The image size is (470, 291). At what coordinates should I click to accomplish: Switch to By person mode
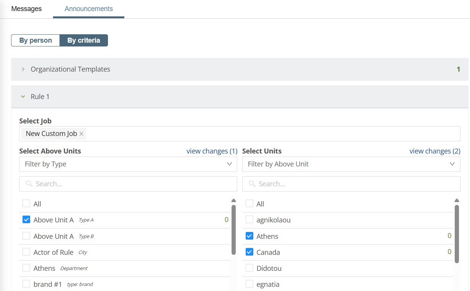[35, 40]
